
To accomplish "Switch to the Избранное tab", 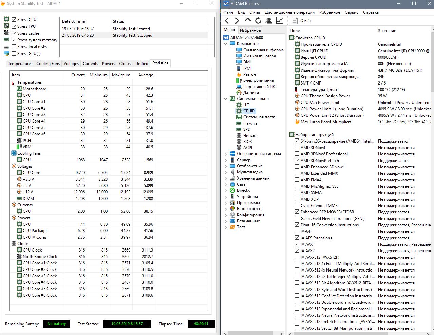I will 250,30.
